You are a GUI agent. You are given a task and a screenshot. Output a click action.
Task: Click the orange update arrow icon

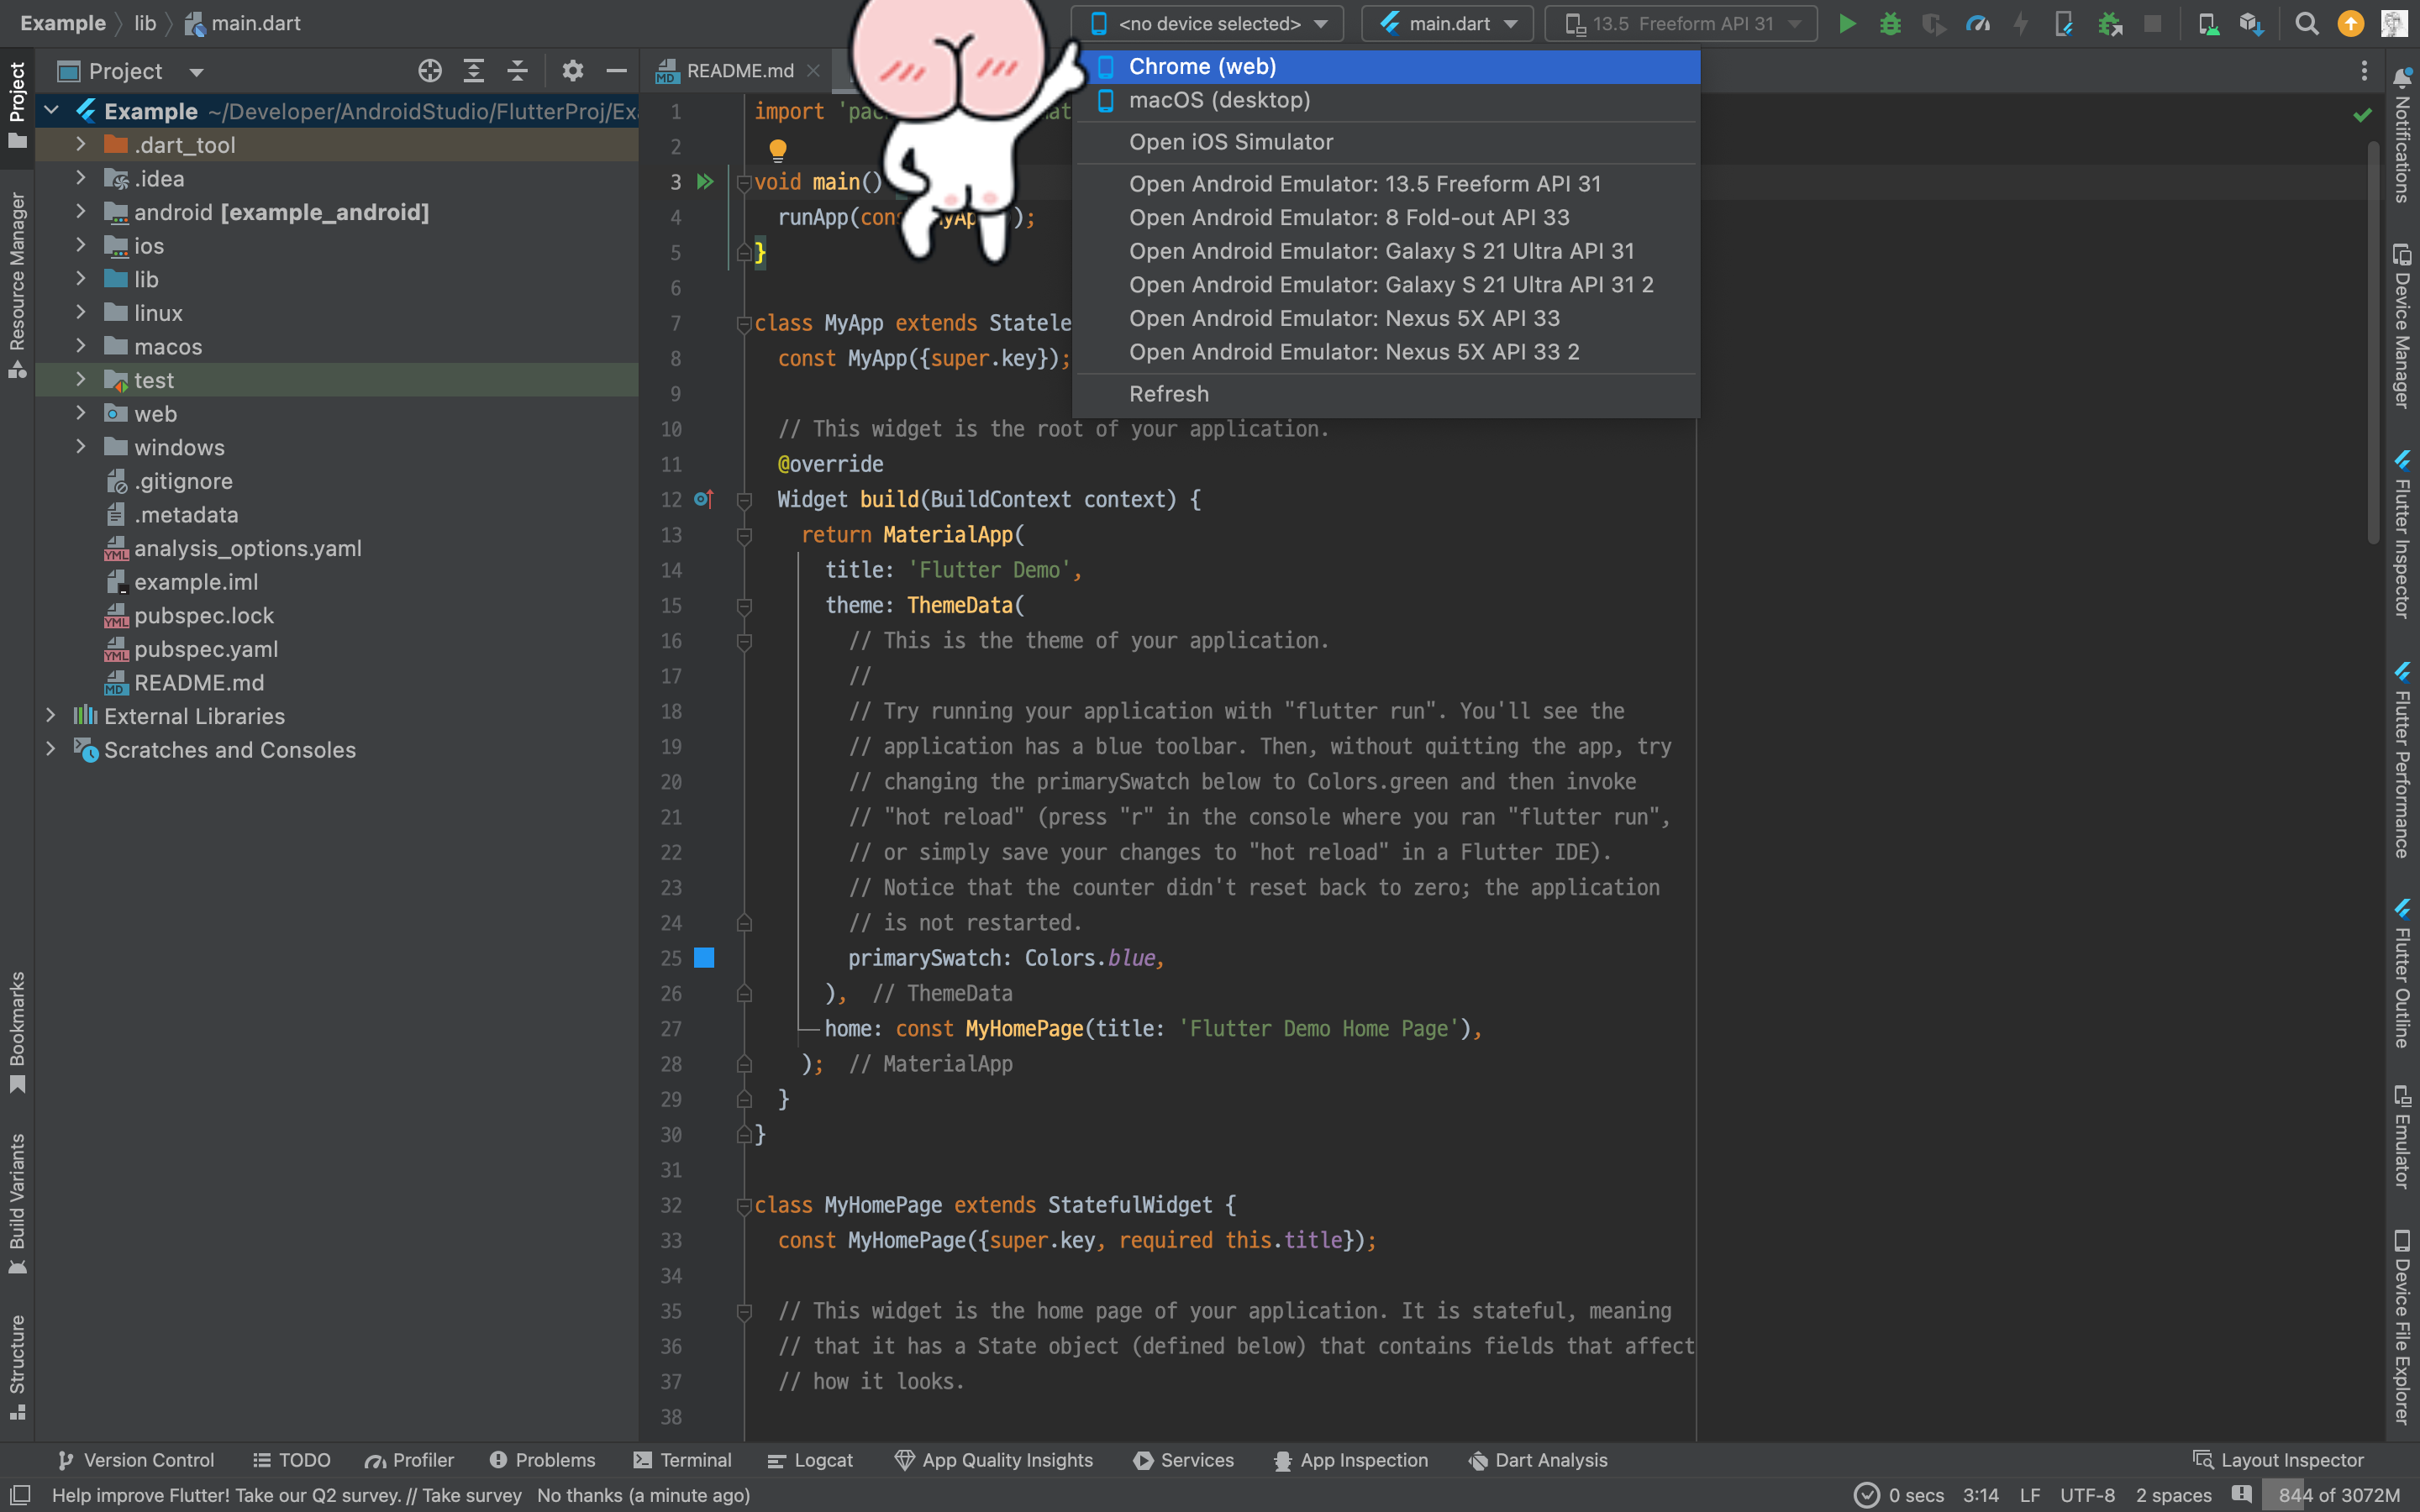pos(2350,24)
